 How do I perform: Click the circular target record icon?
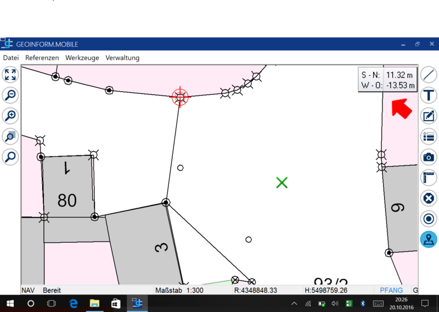pyautogui.click(x=429, y=219)
